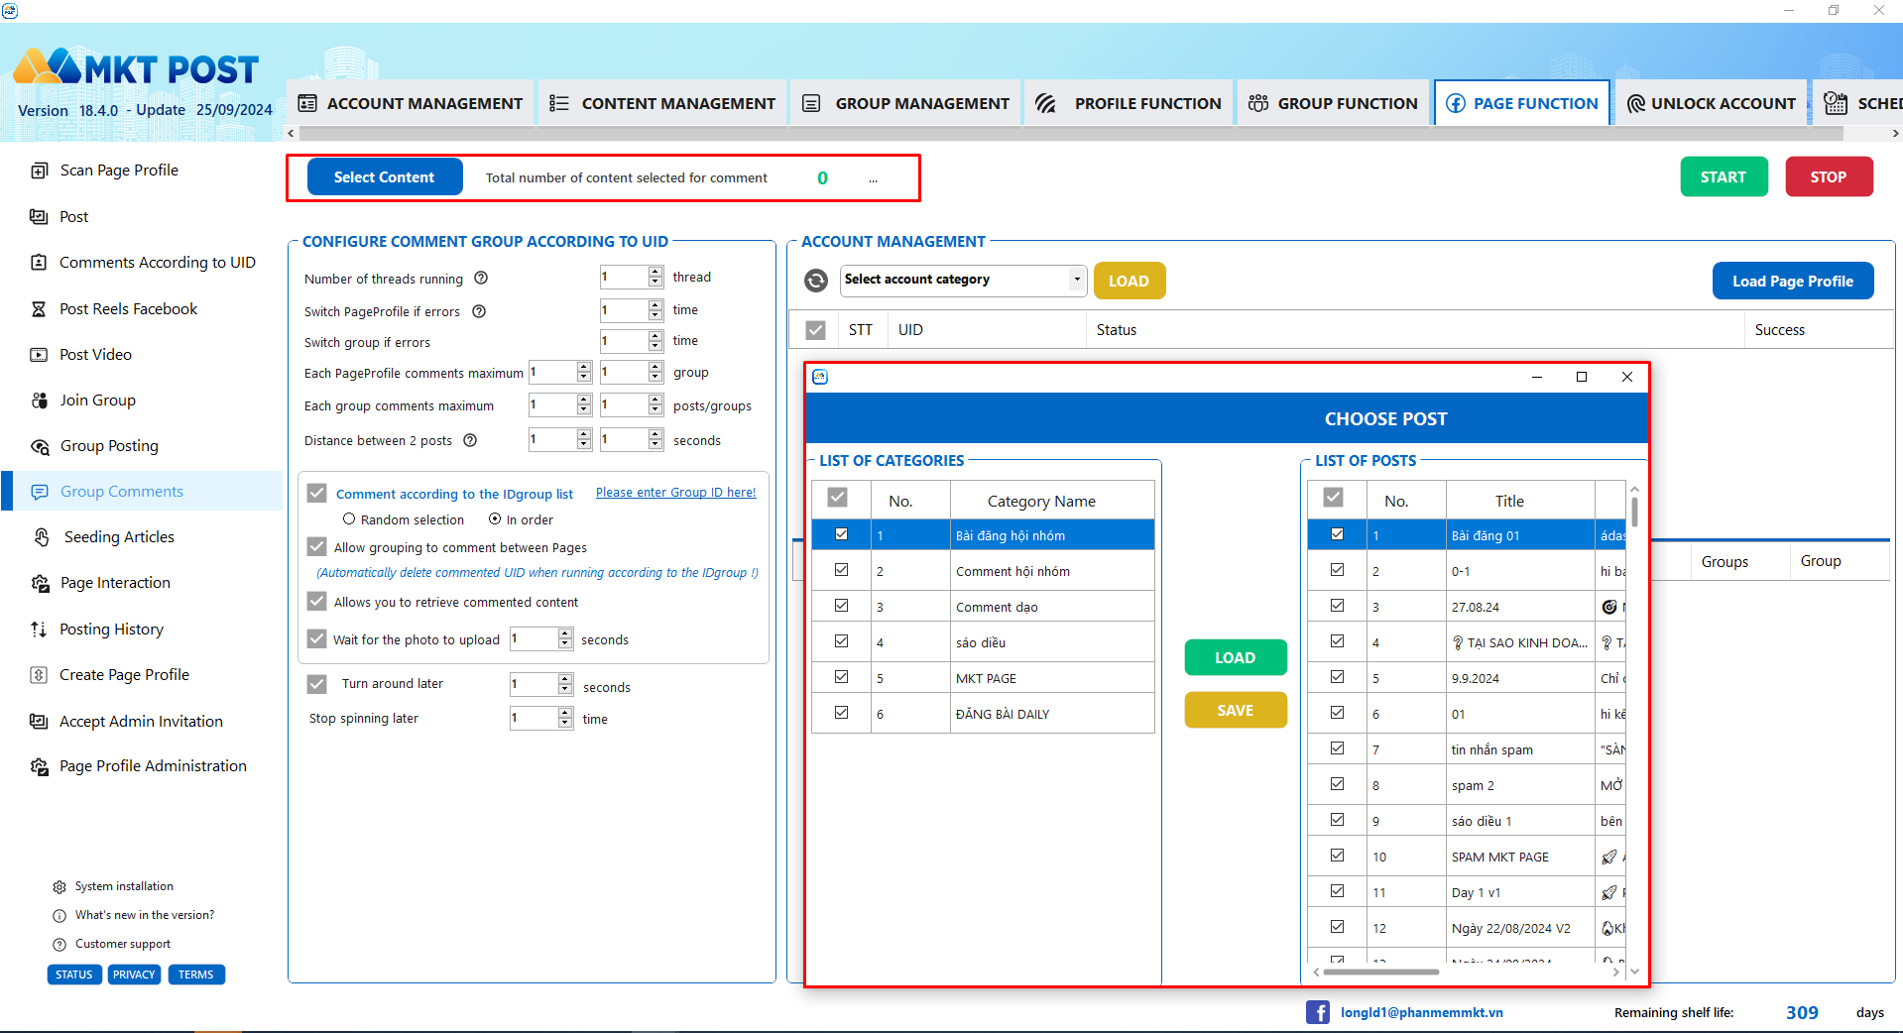
Task: Click help icon next to threads running
Action: click(481, 279)
